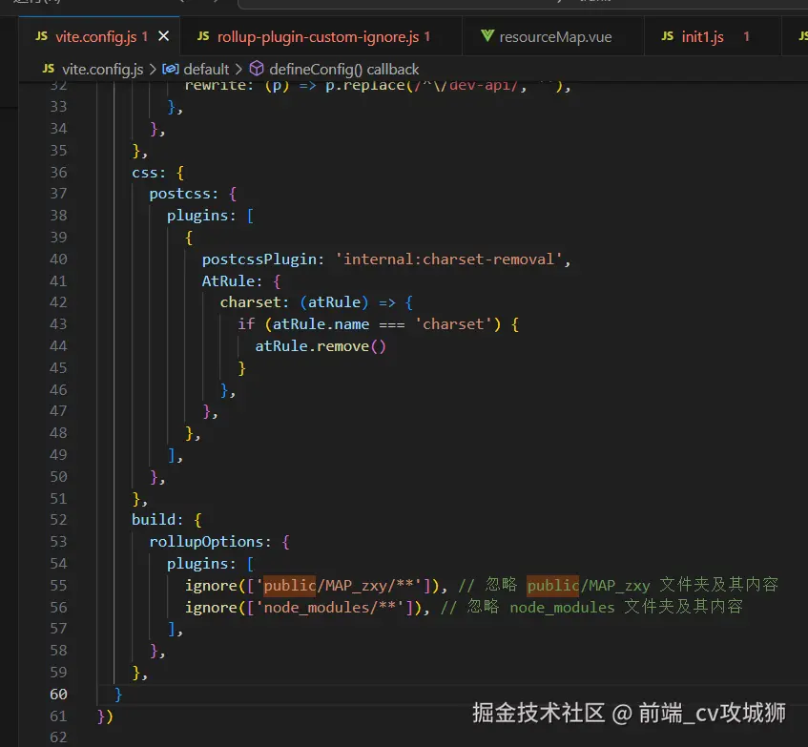This screenshot has height=747, width=808.
Task: Select the highlighted public text on line 55
Action: click(289, 585)
